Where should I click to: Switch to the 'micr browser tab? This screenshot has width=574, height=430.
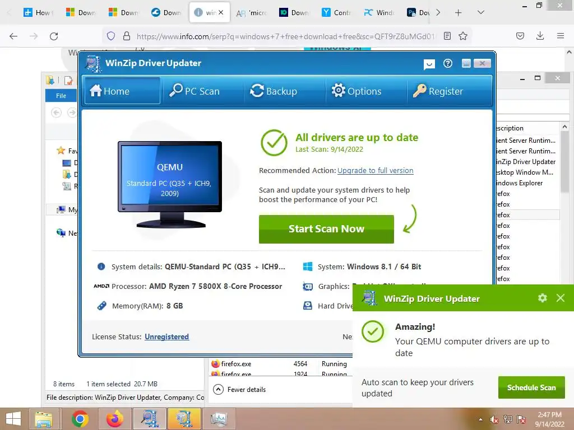click(x=252, y=12)
